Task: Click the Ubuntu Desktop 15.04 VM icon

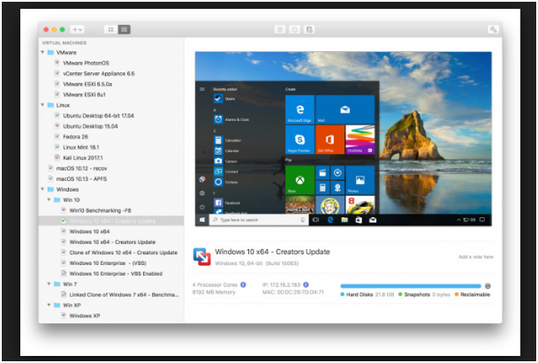Action: coord(57,126)
